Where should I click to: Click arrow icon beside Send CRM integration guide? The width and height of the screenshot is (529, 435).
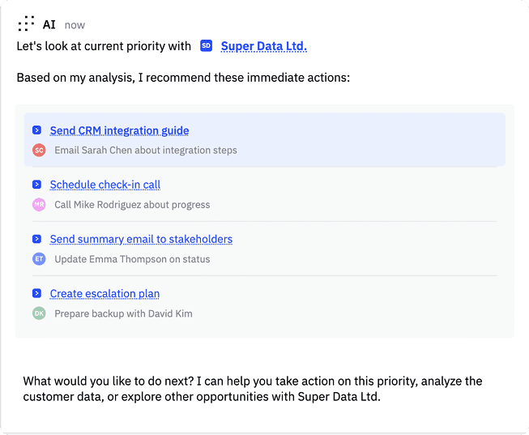36,130
